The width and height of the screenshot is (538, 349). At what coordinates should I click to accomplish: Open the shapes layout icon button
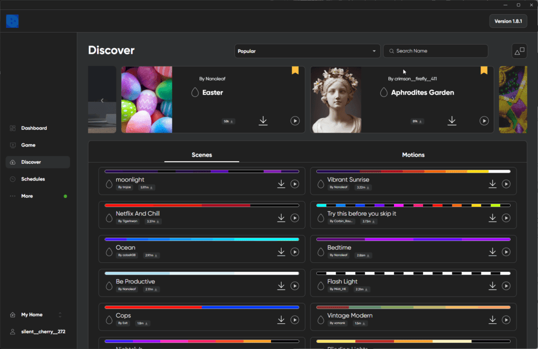pos(519,51)
